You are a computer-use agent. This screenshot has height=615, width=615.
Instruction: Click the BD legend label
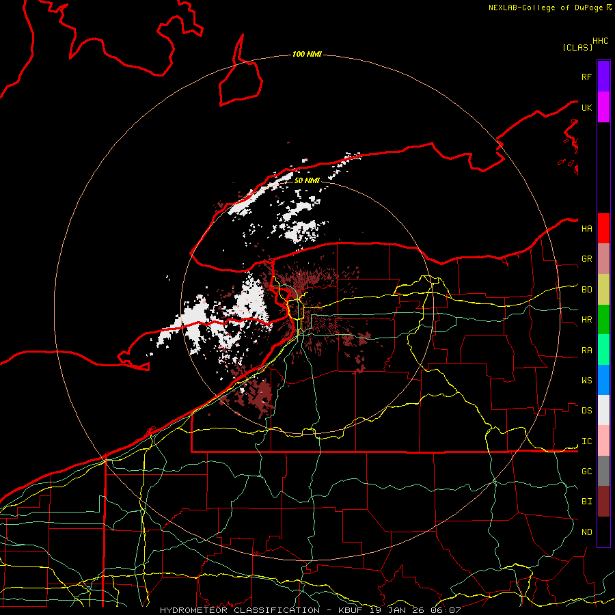click(586, 290)
